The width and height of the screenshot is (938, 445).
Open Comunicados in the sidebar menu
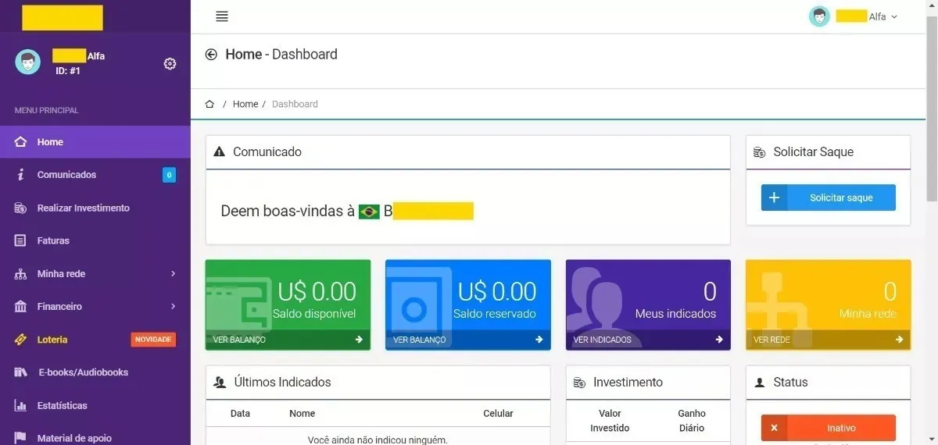[x=95, y=175]
